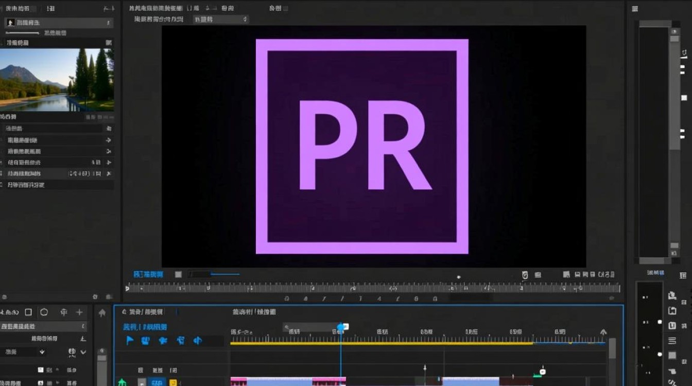Click the shield-shaped icon below the program monitor

tap(525, 275)
